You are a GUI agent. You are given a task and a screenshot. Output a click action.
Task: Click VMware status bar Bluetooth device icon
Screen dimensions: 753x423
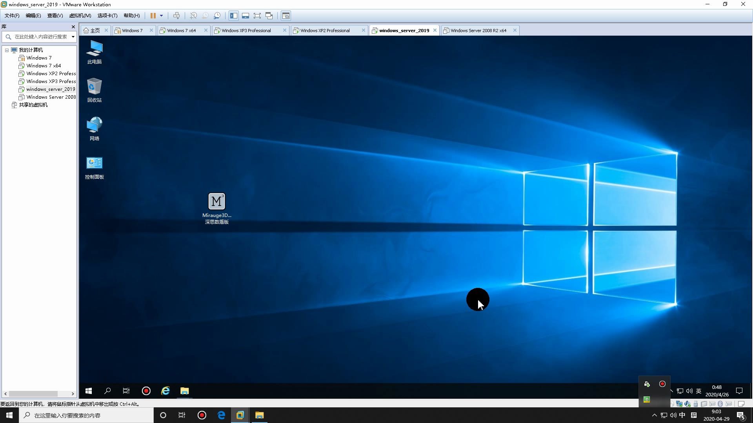coord(720,404)
